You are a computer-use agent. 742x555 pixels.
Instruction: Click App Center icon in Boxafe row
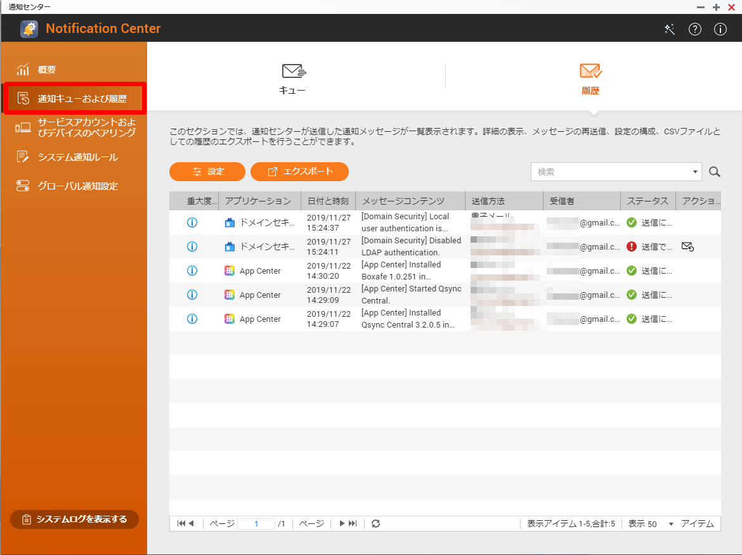click(x=230, y=271)
